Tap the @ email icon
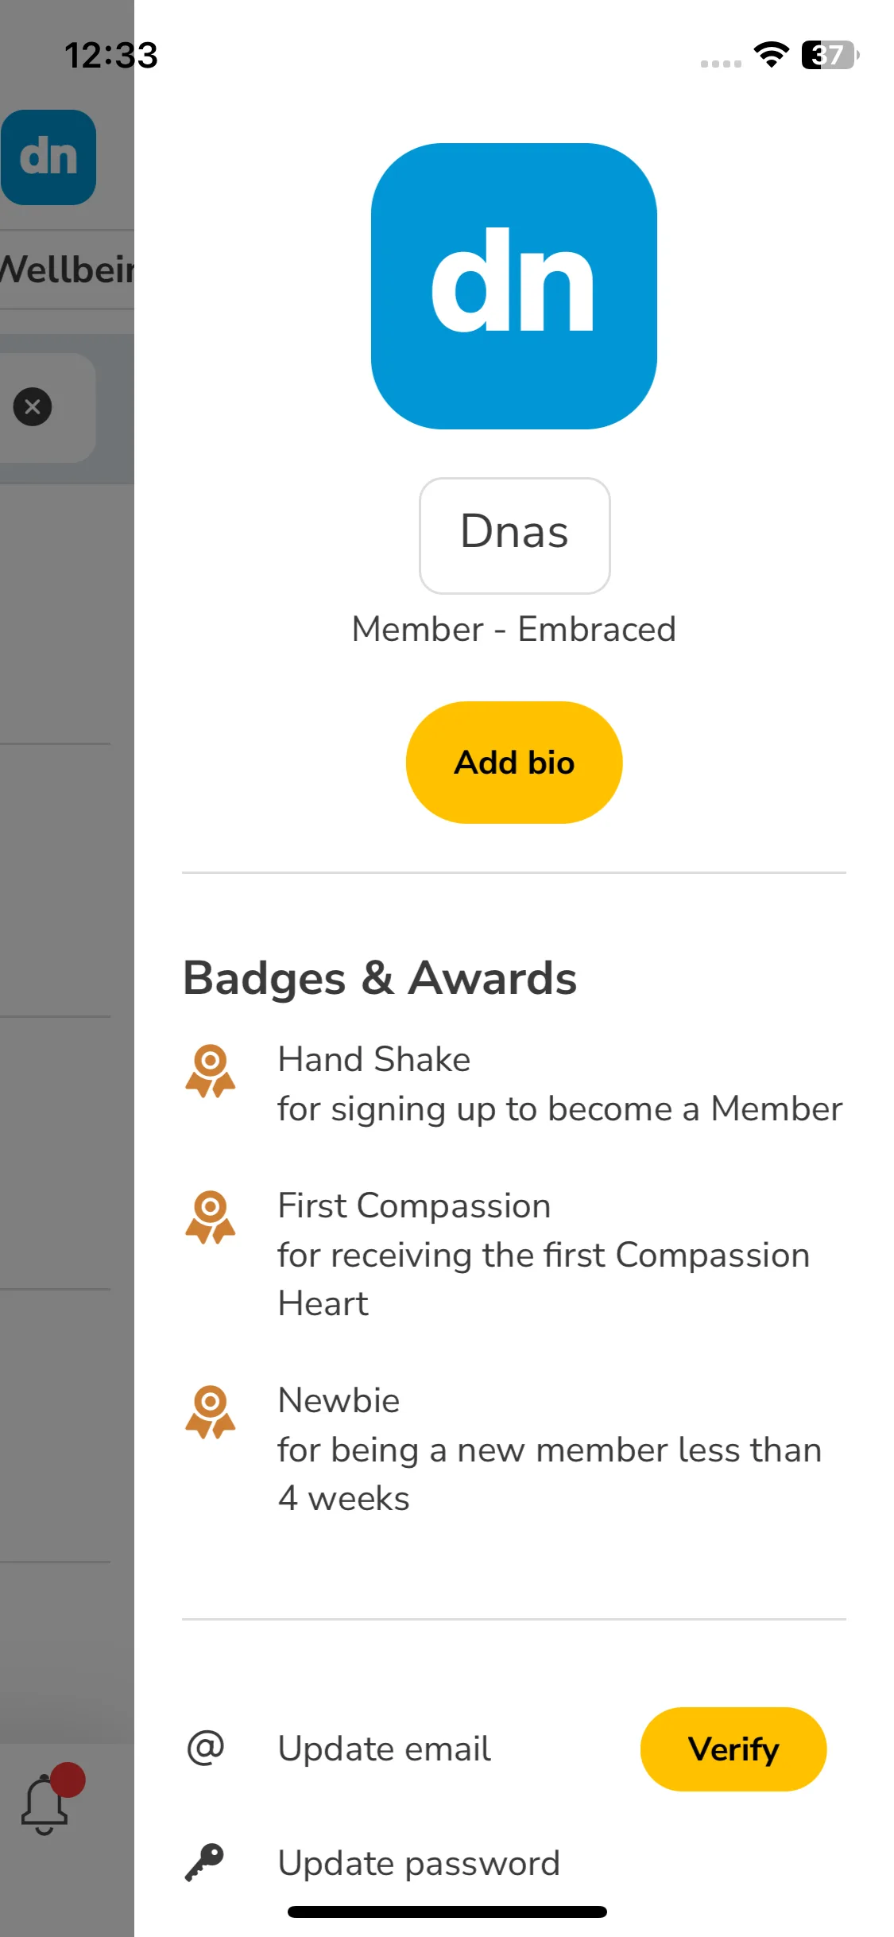 click(206, 1748)
